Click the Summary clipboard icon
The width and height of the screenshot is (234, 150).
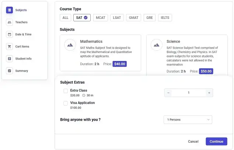coord(10,71)
